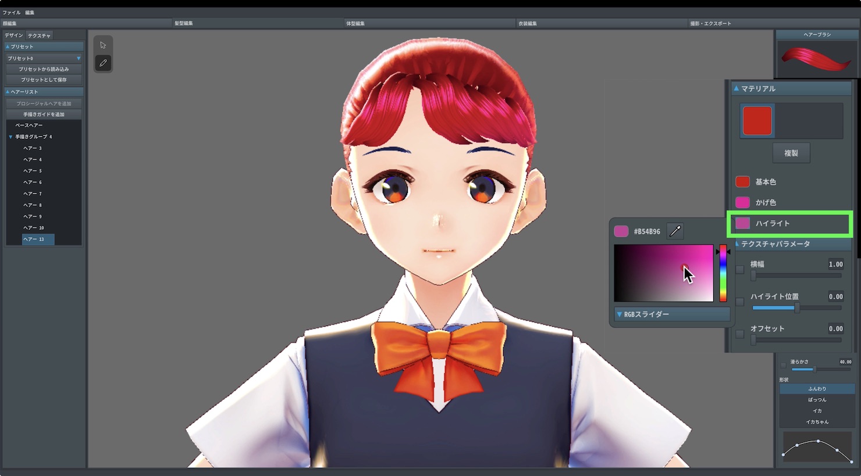Click the 横幅 value field 1.00

835,264
